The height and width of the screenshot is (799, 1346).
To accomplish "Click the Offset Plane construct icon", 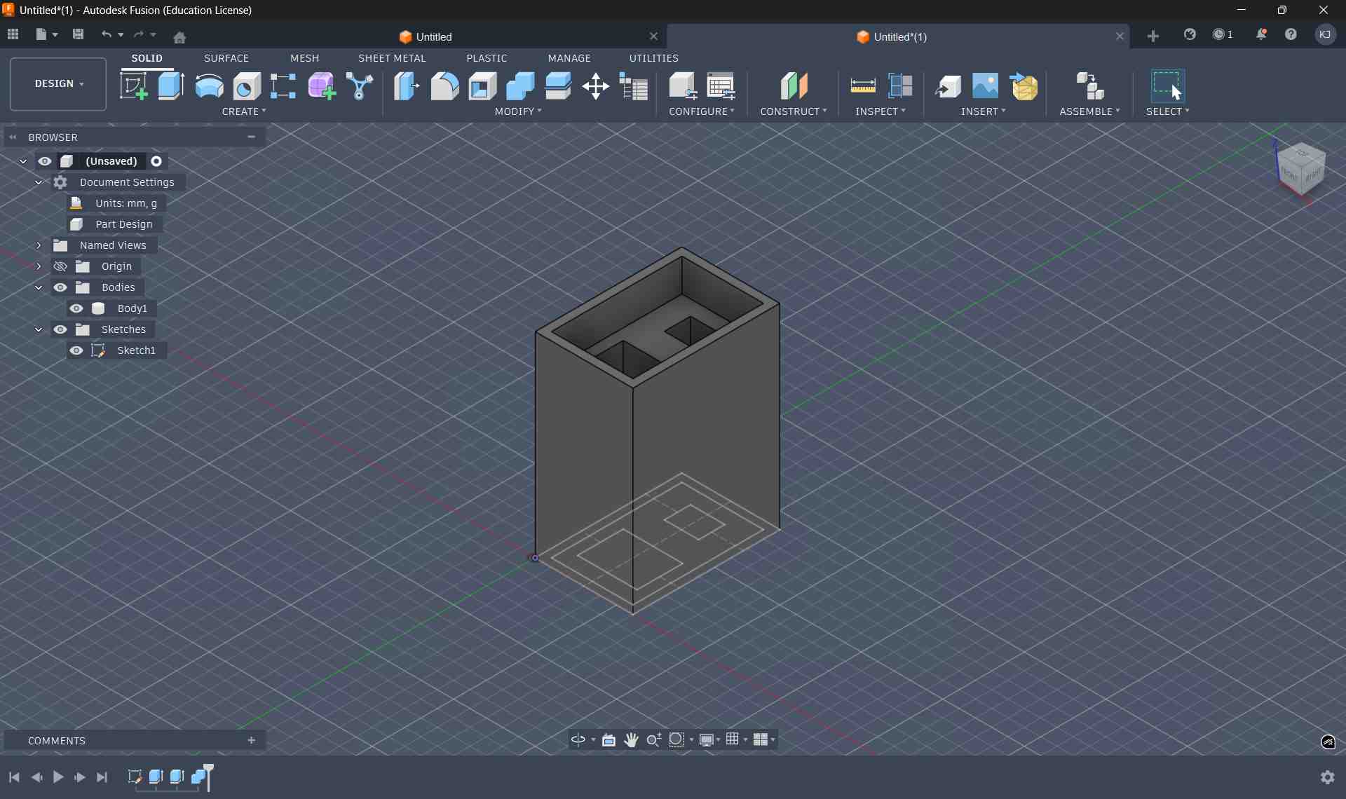I will click(x=794, y=86).
